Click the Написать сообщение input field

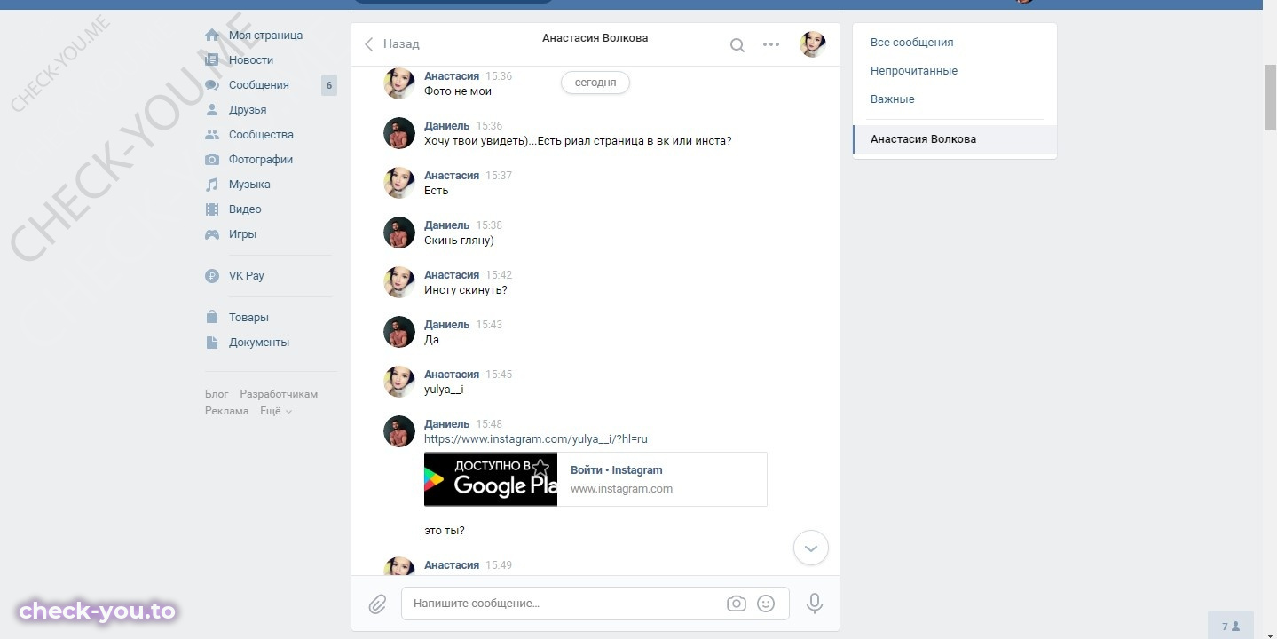click(595, 603)
